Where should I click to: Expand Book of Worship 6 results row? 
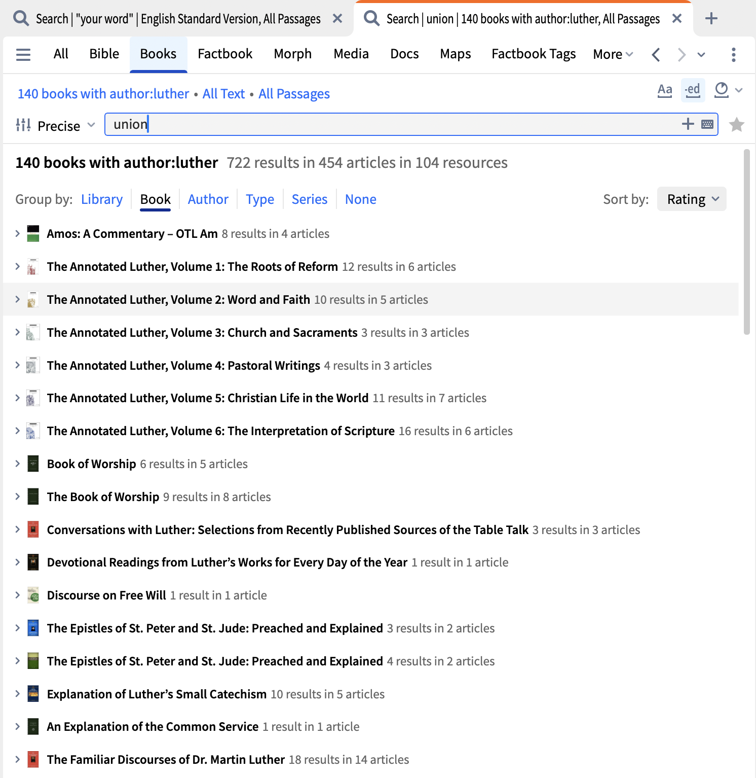pos(18,464)
